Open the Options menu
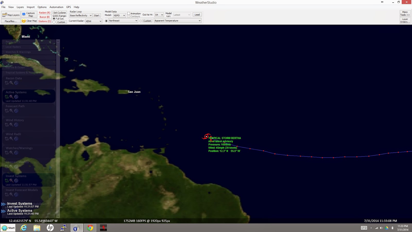 [x=42, y=7]
